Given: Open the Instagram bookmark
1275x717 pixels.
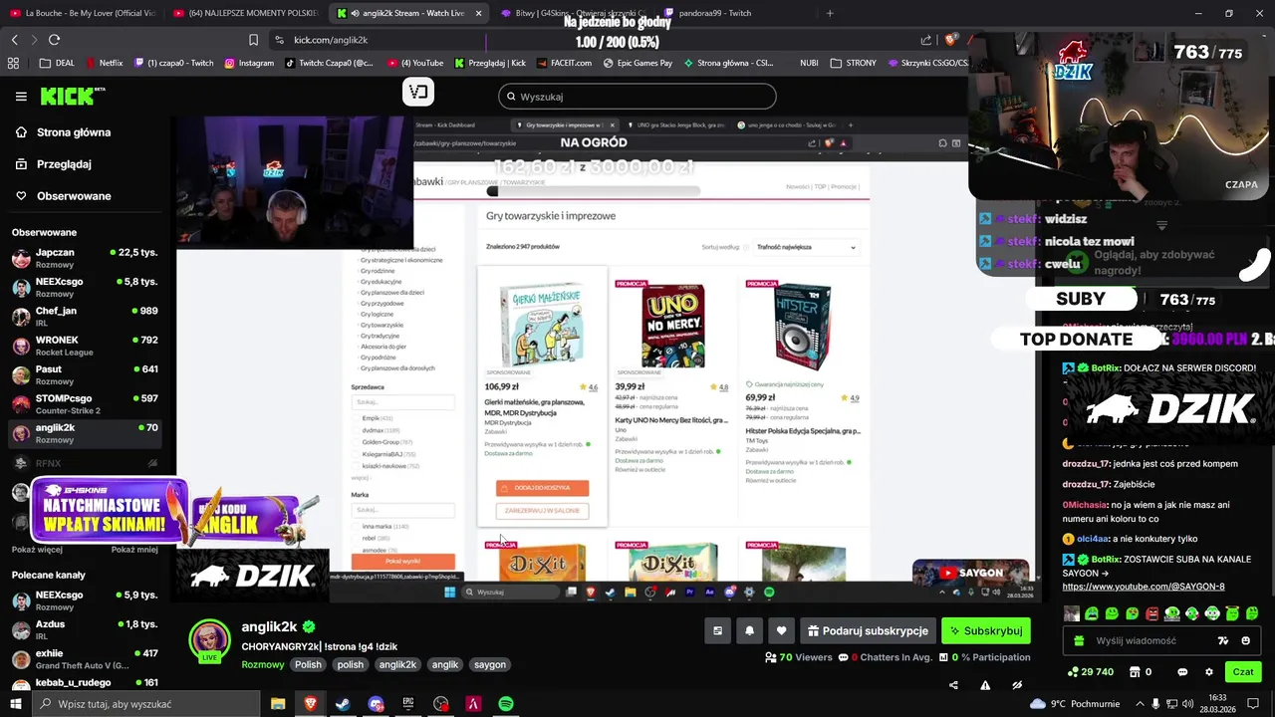Looking at the screenshot, I should click(x=249, y=63).
